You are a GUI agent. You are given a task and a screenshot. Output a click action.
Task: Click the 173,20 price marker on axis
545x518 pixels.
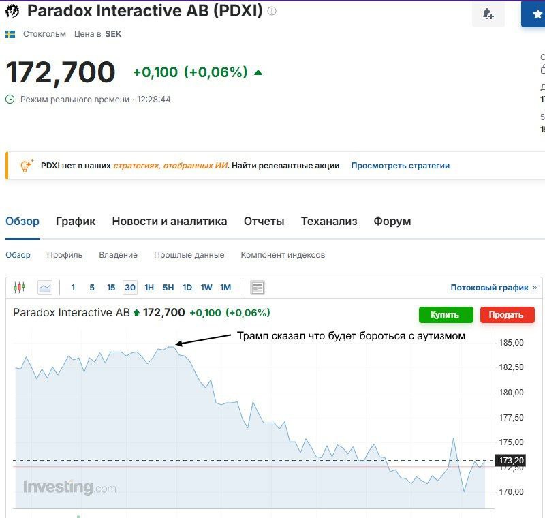coord(510,460)
